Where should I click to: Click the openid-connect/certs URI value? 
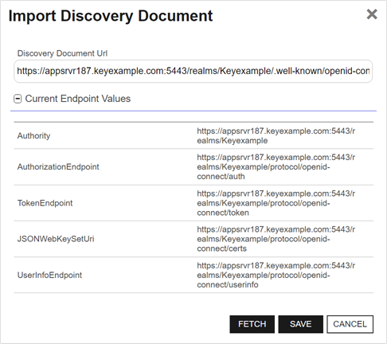click(276, 239)
